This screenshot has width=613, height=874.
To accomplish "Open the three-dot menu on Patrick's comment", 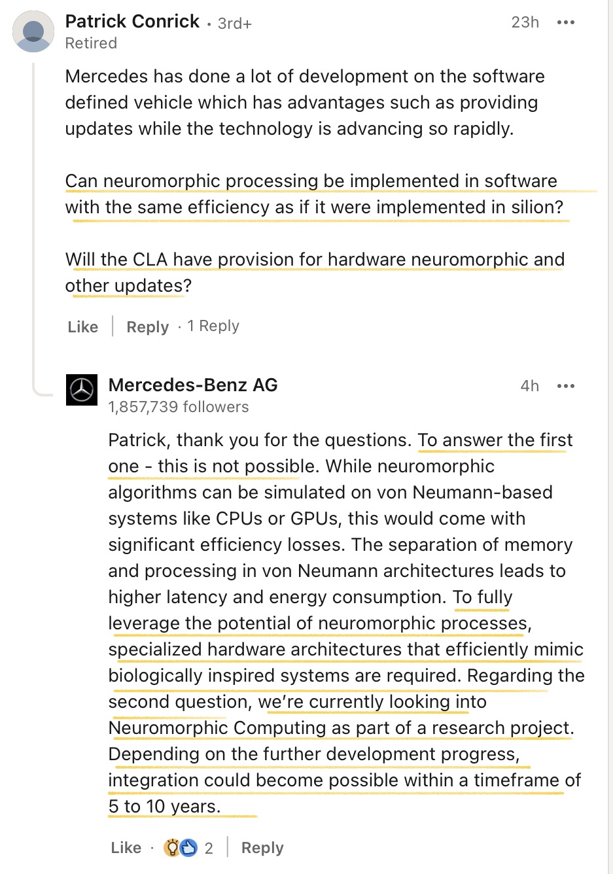I will tap(565, 22).
